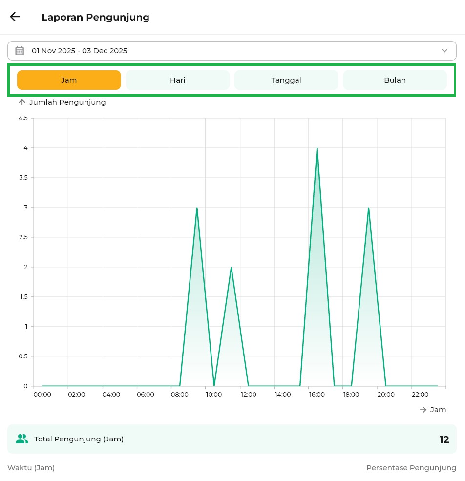The height and width of the screenshot is (481, 465).
Task: Click the chart peak at 09:00
Action: (x=197, y=208)
